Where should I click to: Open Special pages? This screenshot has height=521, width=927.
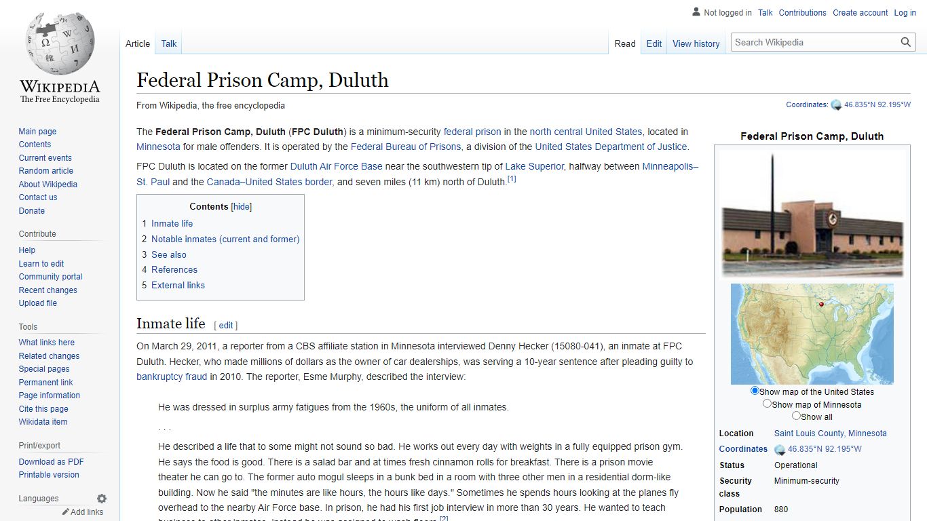(44, 369)
